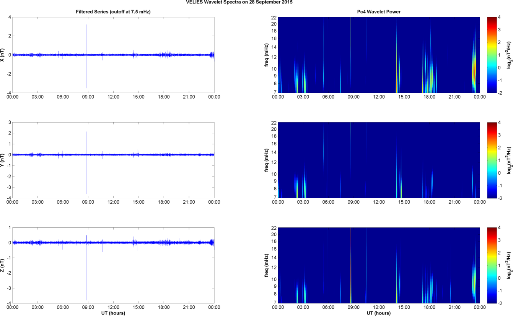Click the 'Y (nT)' y-axis label
The height and width of the screenshot is (316, 513).
pos(3,160)
